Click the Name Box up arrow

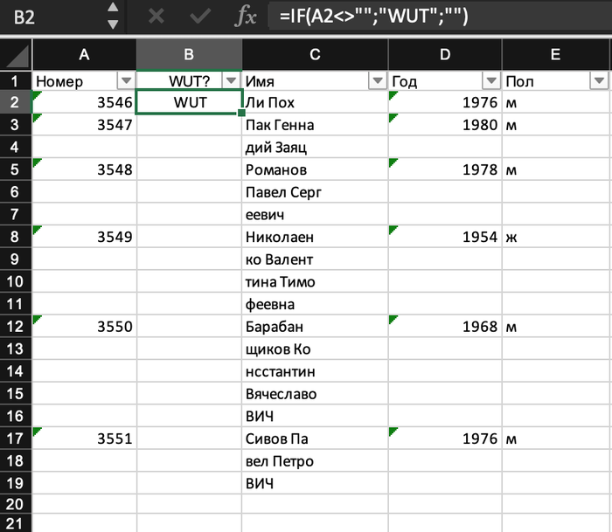coord(112,10)
